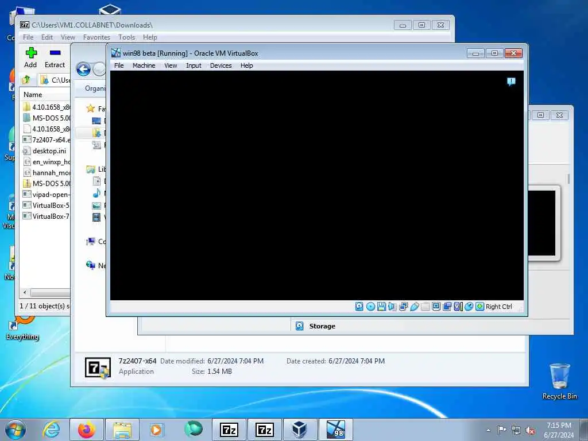Select the 7z2407-x64 file in 7-Zip list

click(x=46, y=140)
